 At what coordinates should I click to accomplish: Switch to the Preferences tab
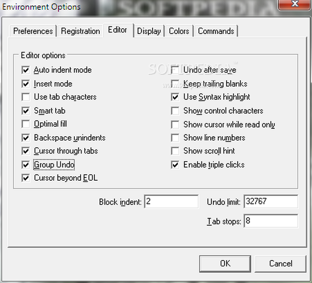(x=33, y=31)
